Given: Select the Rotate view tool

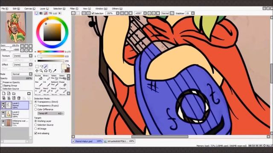Looking at the screenshot, I should (x=46, y=71).
